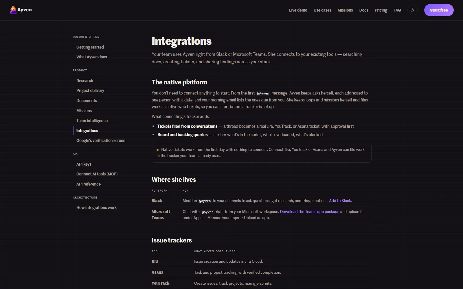Image resolution: width=463 pixels, height=289 pixels.
Task: Click 'Board and backlog queries' bullet
Action: tap(182, 135)
